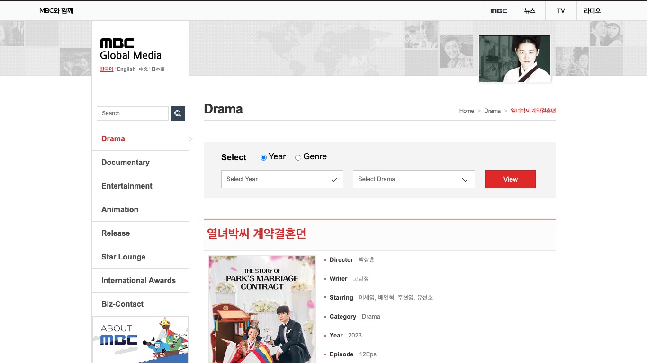Viewport: 647px width, 363px height.
Task: Click the red View button
Action: [511, 179]
